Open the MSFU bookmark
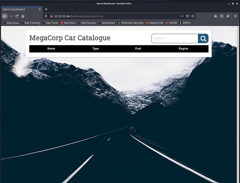 tap(185, 23)
